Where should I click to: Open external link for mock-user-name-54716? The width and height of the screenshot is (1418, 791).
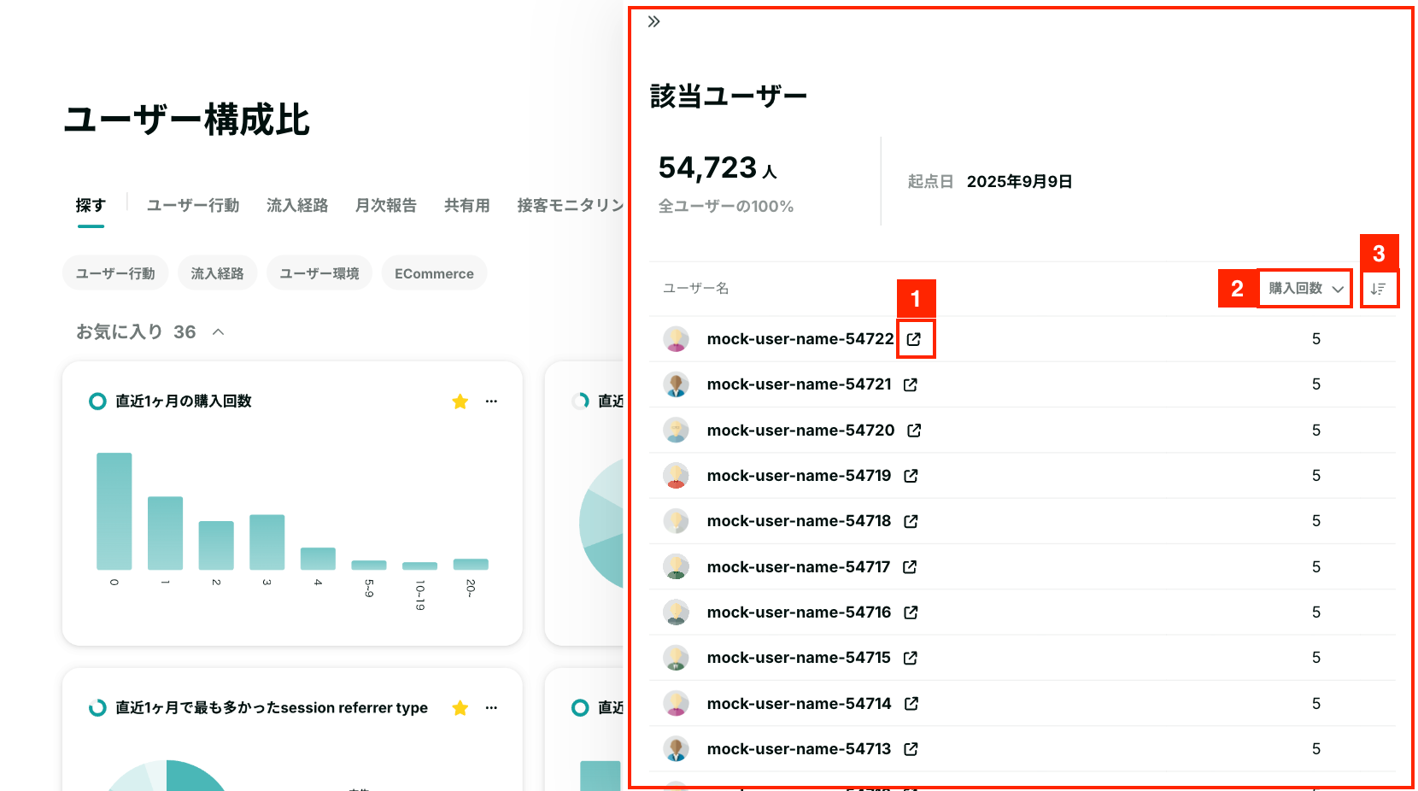coord(911,612)
